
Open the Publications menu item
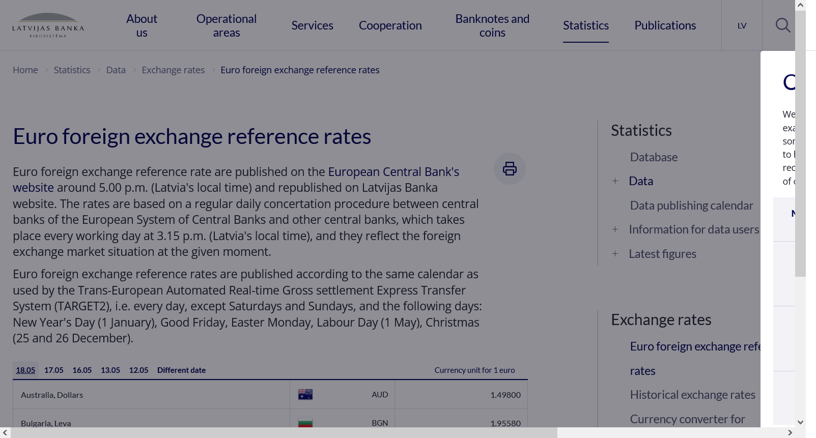[665, 25]
